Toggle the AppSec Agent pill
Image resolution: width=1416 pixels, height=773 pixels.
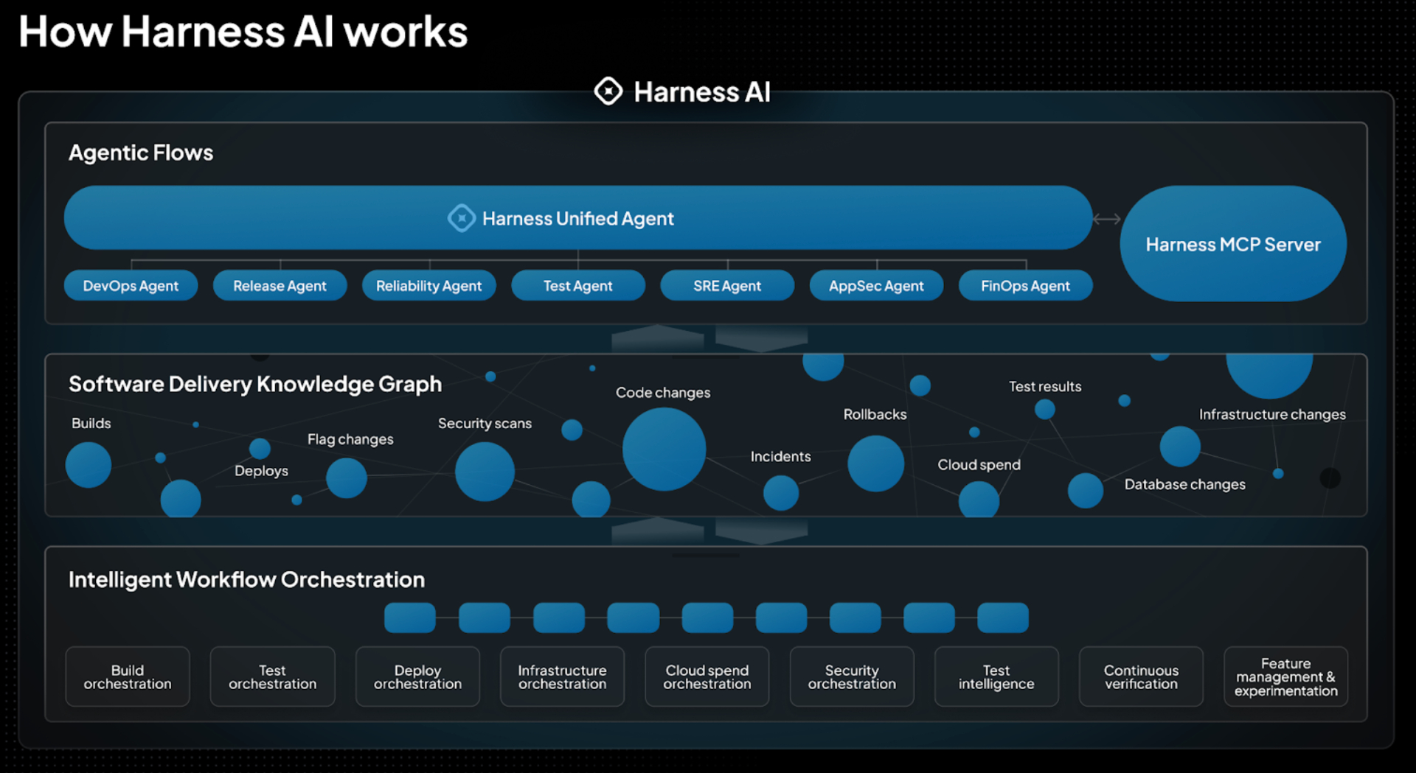tap(876, 285)
